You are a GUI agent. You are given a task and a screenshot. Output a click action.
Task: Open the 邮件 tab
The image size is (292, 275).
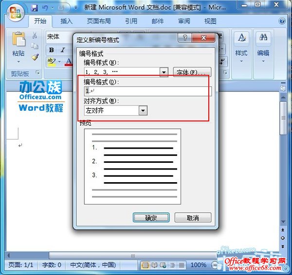coord(158,21)
